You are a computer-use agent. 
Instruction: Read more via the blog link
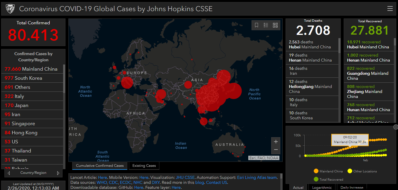[199, 182]
